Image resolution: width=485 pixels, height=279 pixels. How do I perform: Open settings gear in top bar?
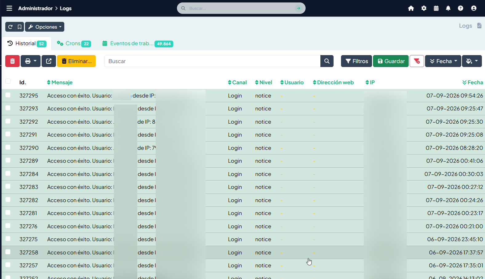424,8
